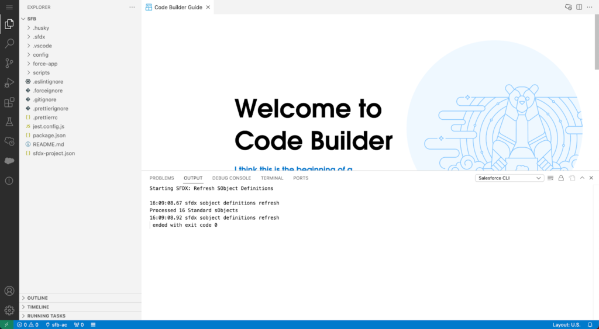Click the editor vertical scrollbar
The height and width of the screenshot is (329, 599).
(x=597, y=42)
